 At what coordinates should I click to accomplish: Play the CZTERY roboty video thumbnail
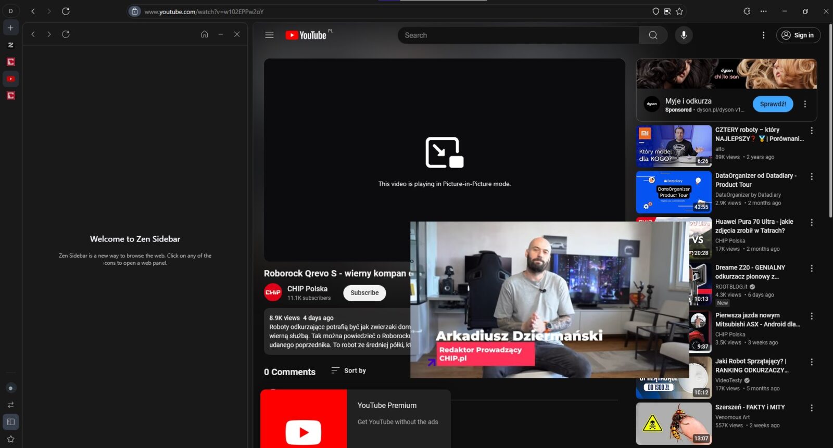[674, 146]
